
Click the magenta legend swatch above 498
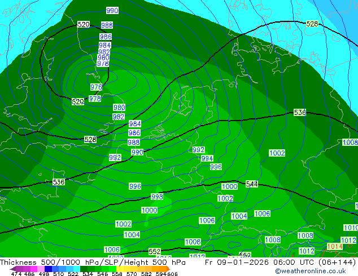point(33,269)
